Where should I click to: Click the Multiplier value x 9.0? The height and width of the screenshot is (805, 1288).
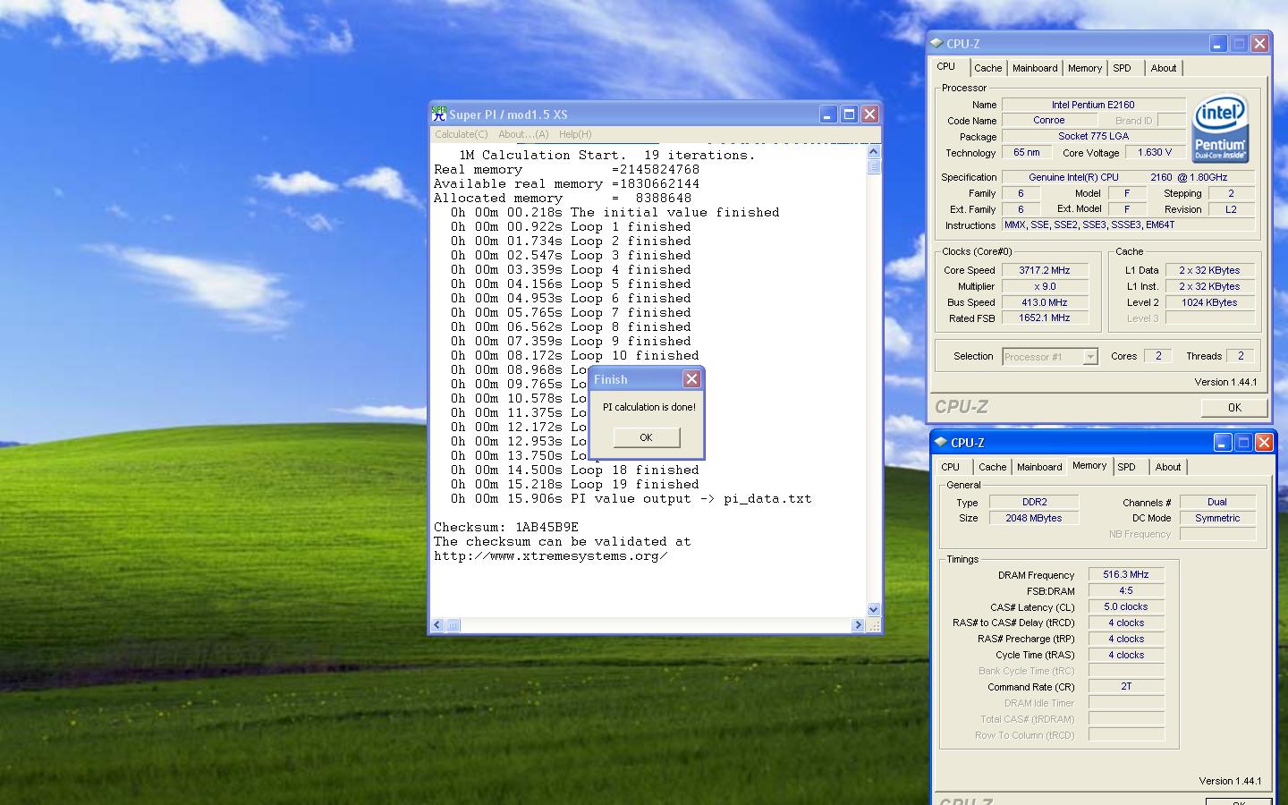(x=1045, y=286)
